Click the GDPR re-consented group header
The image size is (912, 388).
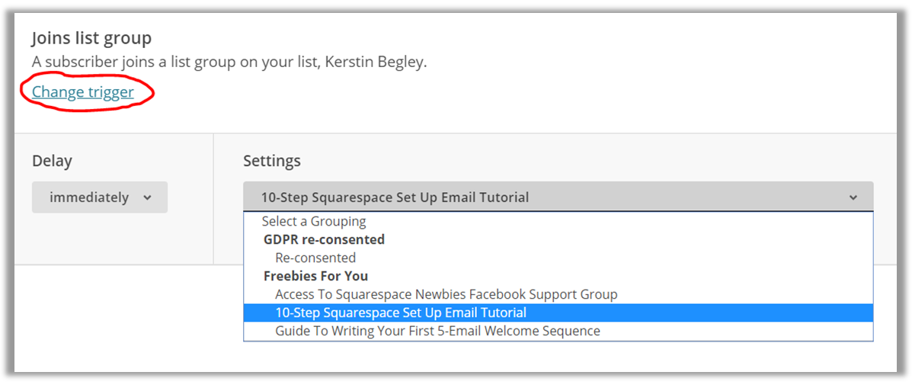(x=324, y=239)
